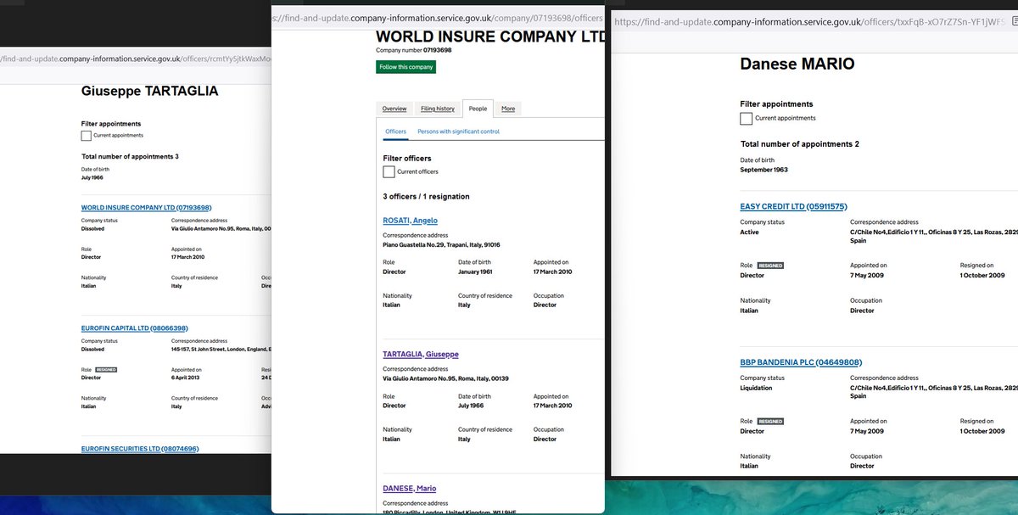Viewport: 1018px width, 515px height.
Task: Tick Current appointments checkbox in Giuseppe Tartaglia window
Action: tap(87, 136)
